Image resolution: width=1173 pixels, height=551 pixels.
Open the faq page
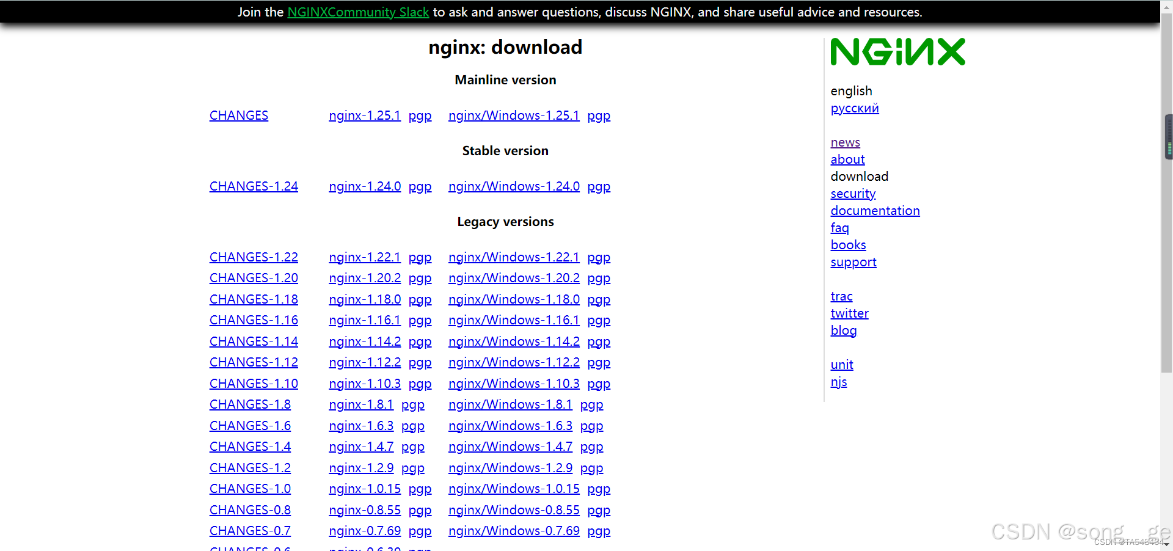839,228
